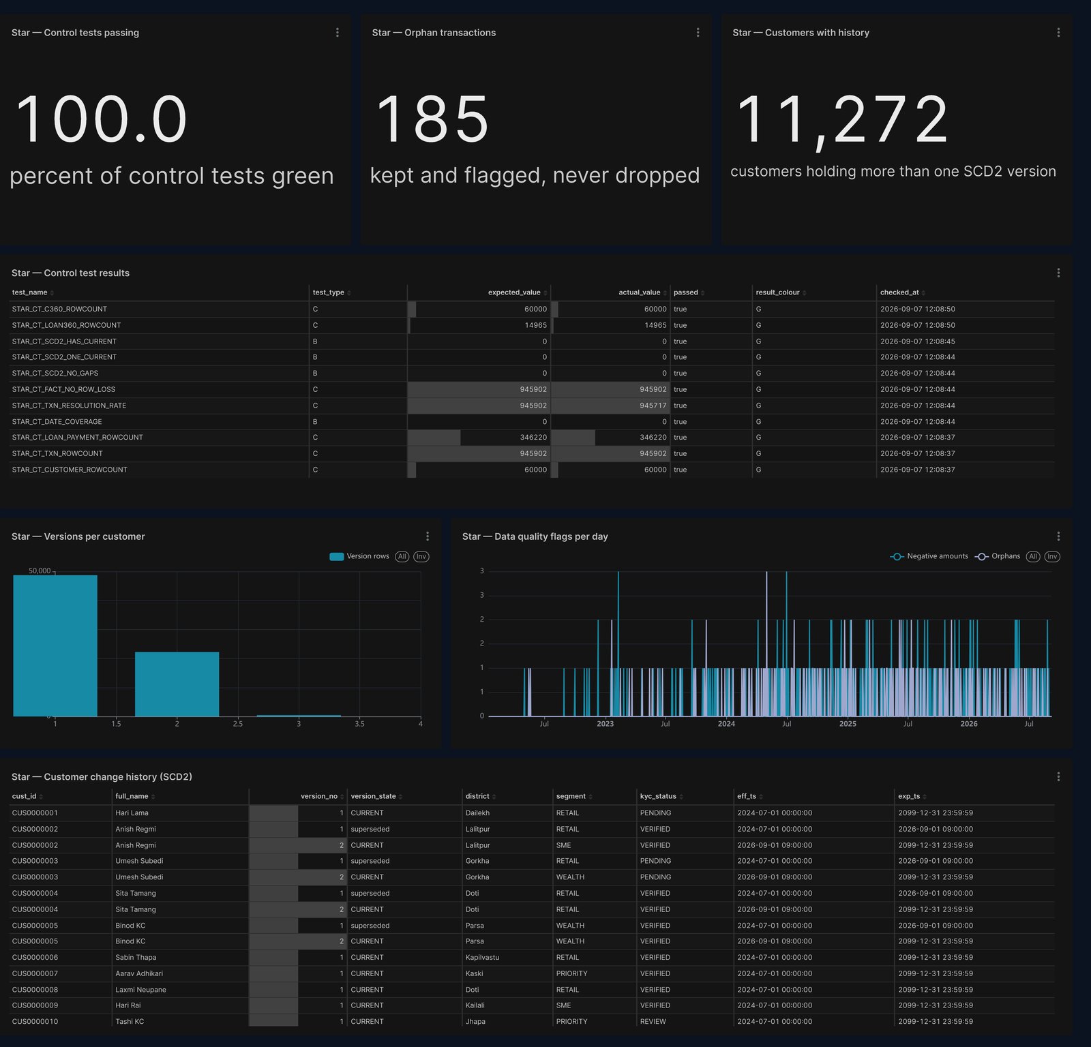Select the REVIEW kyc status cell
Viewport: 1091px width, 1047px height.
(x=685, y=1022)
